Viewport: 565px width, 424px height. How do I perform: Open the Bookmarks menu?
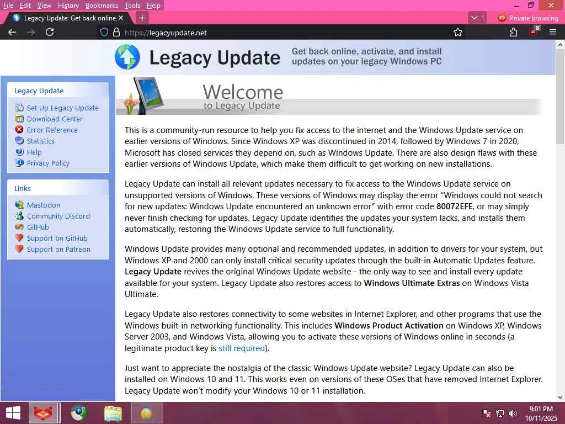pos(102,6)
